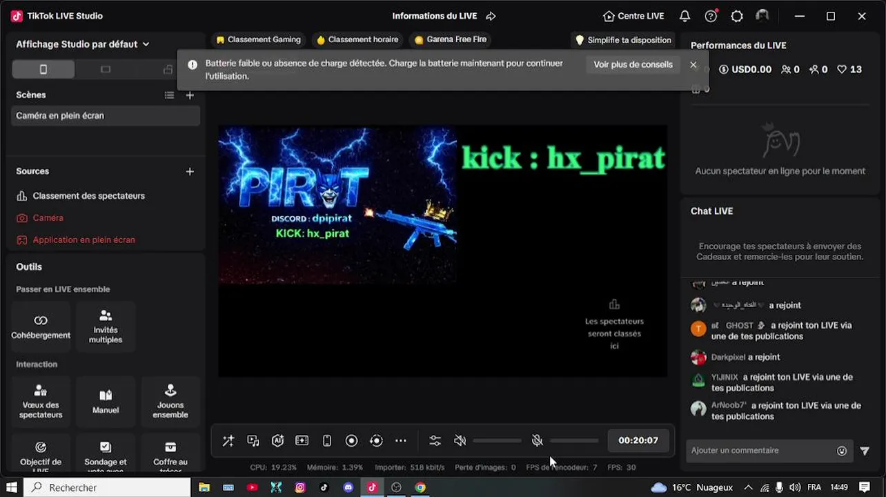Viewport: 886px width, 497px height.
Task: Open the settings hexagon icon in title bar
Action: point(737,16)
